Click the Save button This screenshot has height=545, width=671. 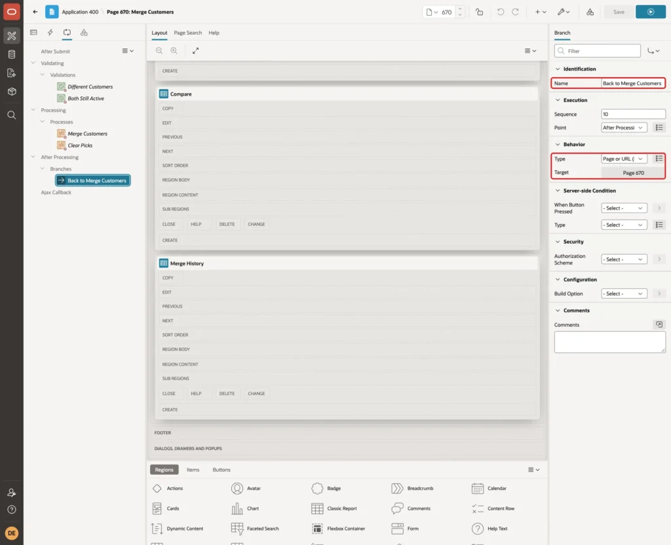(619, 12)
